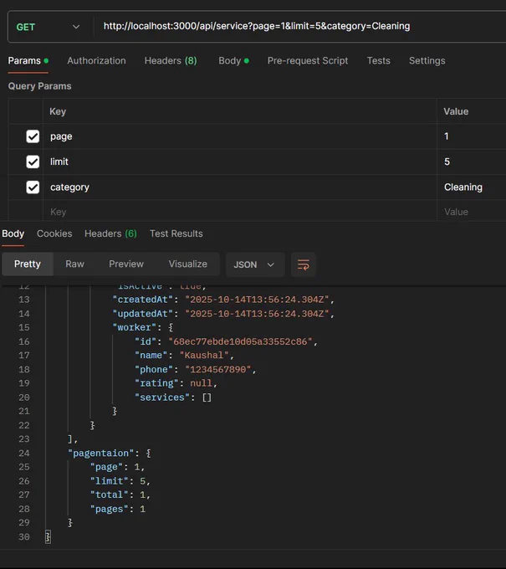Image resolution: width=506 pixels, height=569 pixels.
Task: Select the Pretty view button
Action: click(x=28, y=264)
